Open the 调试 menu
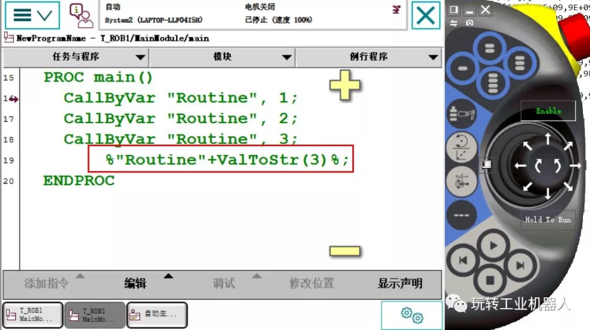590x330 pixels. point(224,283)
